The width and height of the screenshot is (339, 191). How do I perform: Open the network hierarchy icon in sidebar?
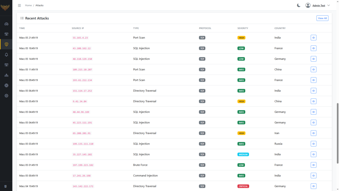[6, 75]
